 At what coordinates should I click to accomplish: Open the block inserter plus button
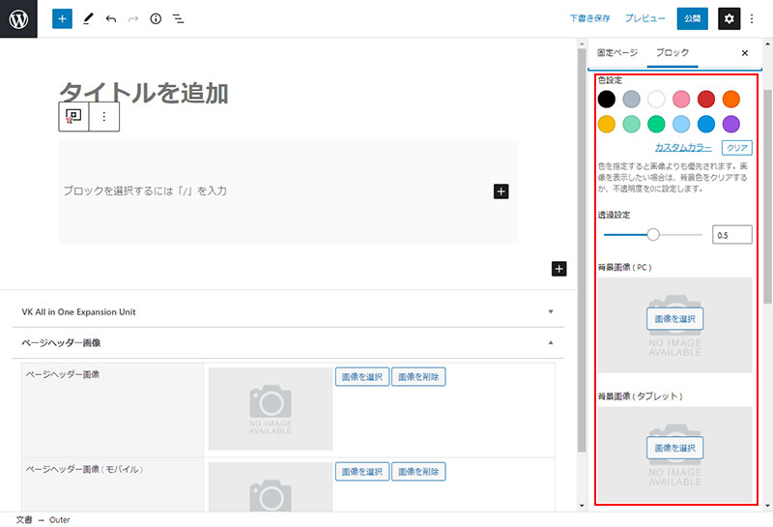[x=62, y=18]
